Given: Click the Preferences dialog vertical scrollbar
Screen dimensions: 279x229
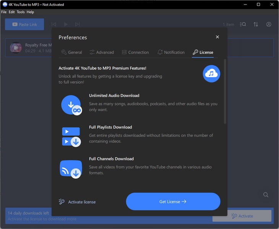Looking at the screenshot, I should point(225,92).
